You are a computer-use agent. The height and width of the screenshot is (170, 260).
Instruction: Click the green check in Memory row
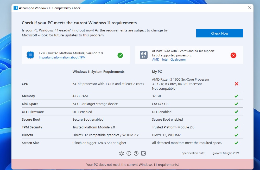pyautogui.click(x=237, y=96)
